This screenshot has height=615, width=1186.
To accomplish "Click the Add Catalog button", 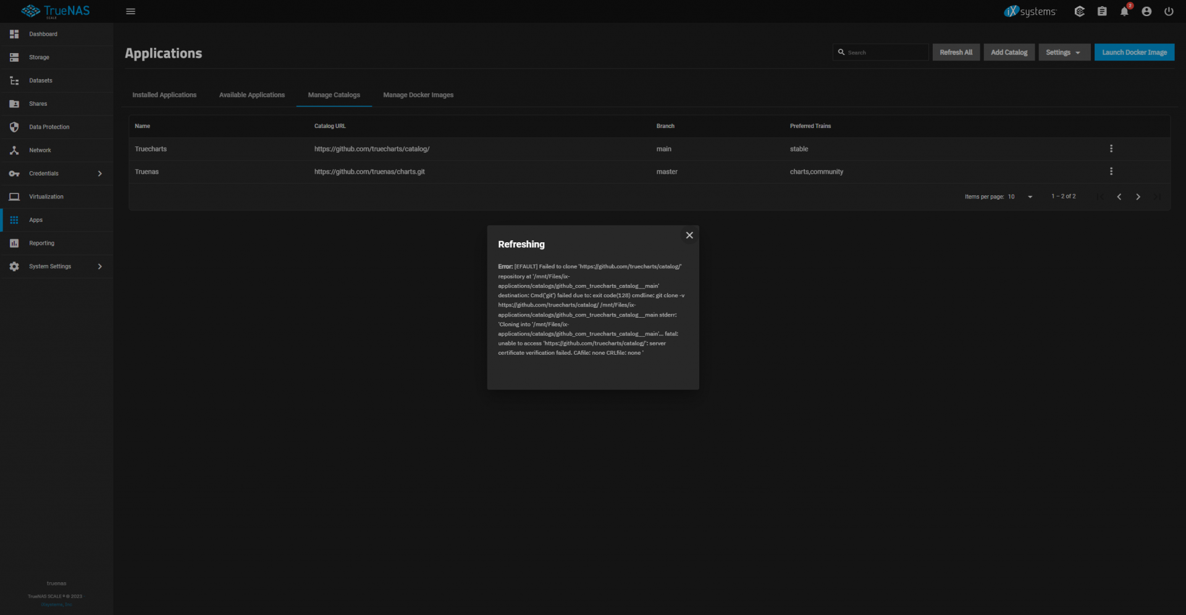I will pos(1009,53).
